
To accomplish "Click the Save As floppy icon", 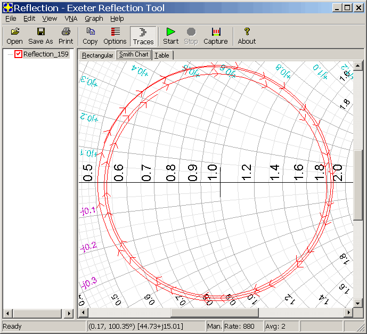I will point(40,31).
